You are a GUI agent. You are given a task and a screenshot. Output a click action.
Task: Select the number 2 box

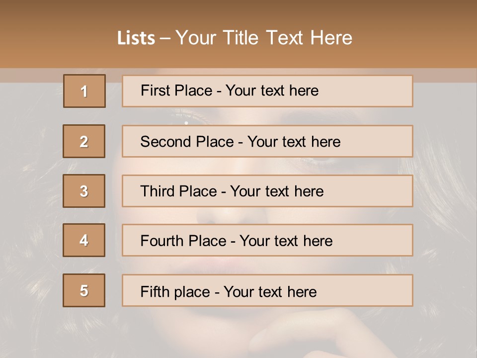point(84,141)
